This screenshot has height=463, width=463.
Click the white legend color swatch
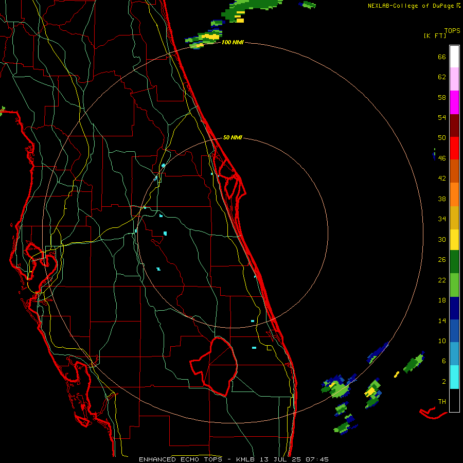(454, 57)
